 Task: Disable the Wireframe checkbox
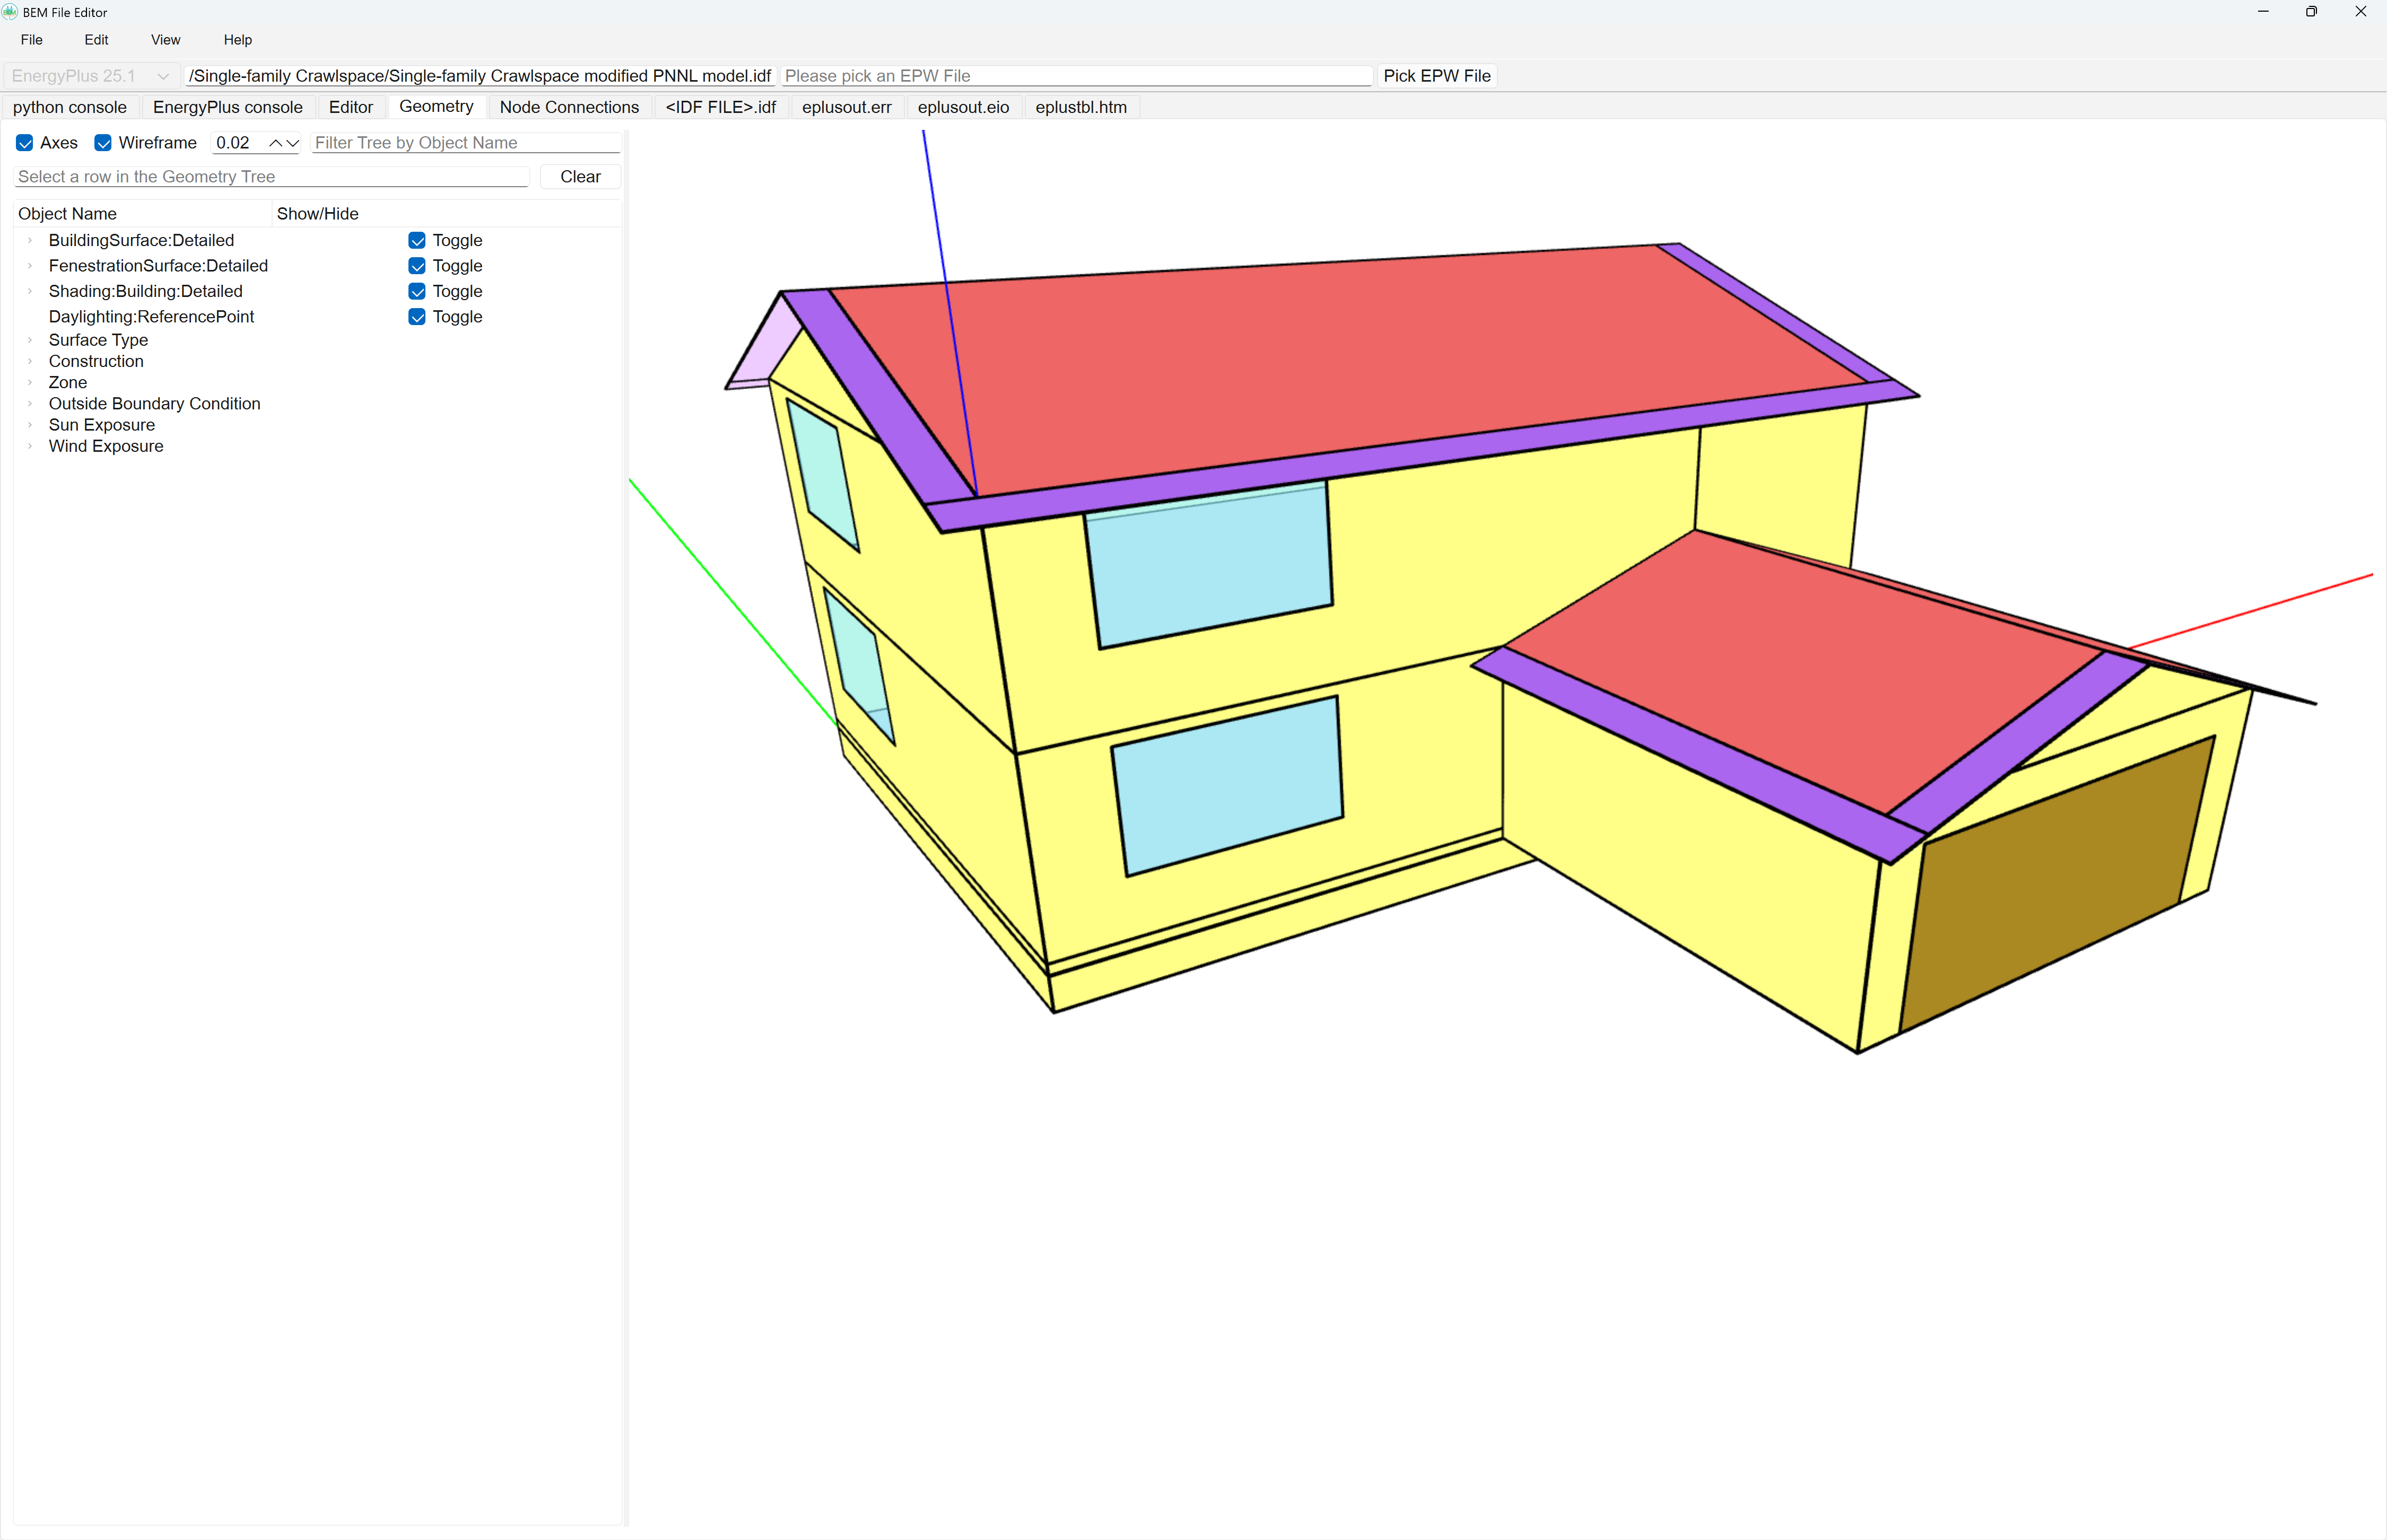point(103,143)
